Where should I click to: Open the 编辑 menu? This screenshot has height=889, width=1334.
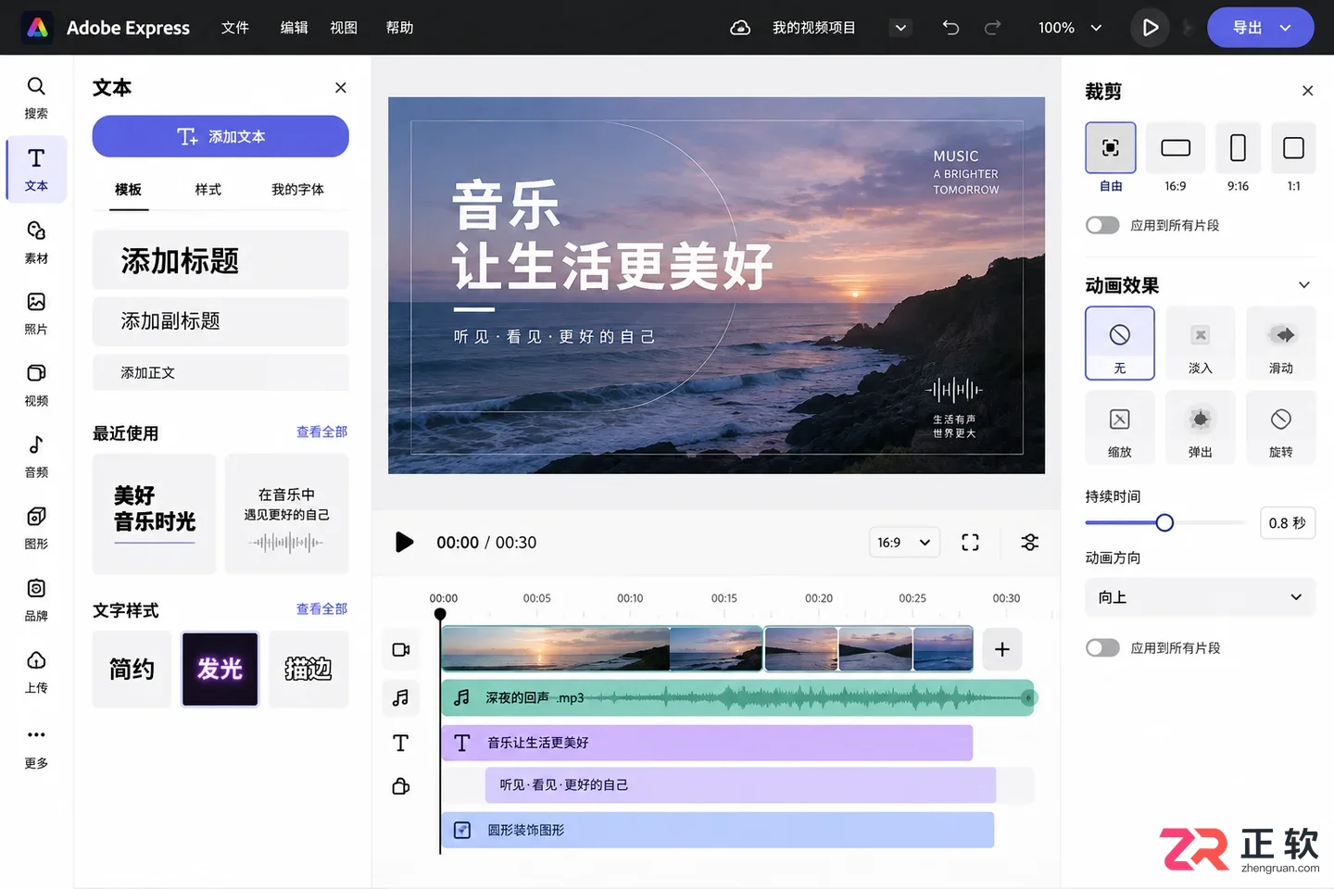pos(295,28)
